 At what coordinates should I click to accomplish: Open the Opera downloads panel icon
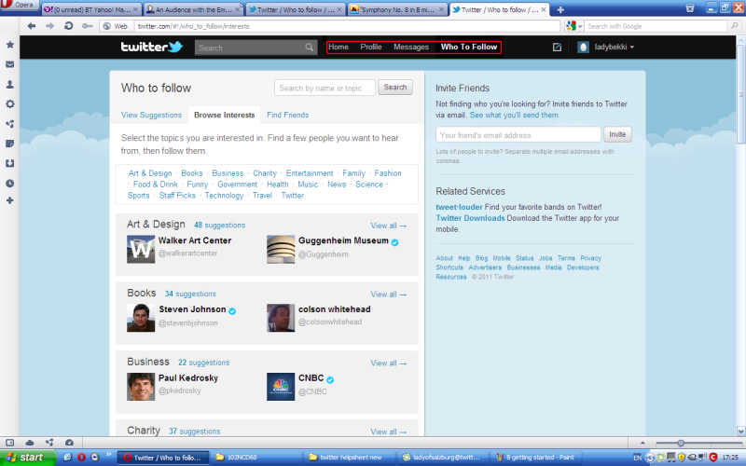pyautogui.click(x=9, y=163)
